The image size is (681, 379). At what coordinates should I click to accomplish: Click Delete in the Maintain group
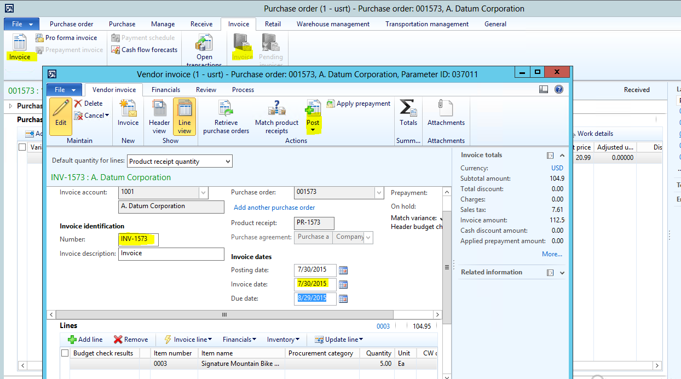click(88, 103)
